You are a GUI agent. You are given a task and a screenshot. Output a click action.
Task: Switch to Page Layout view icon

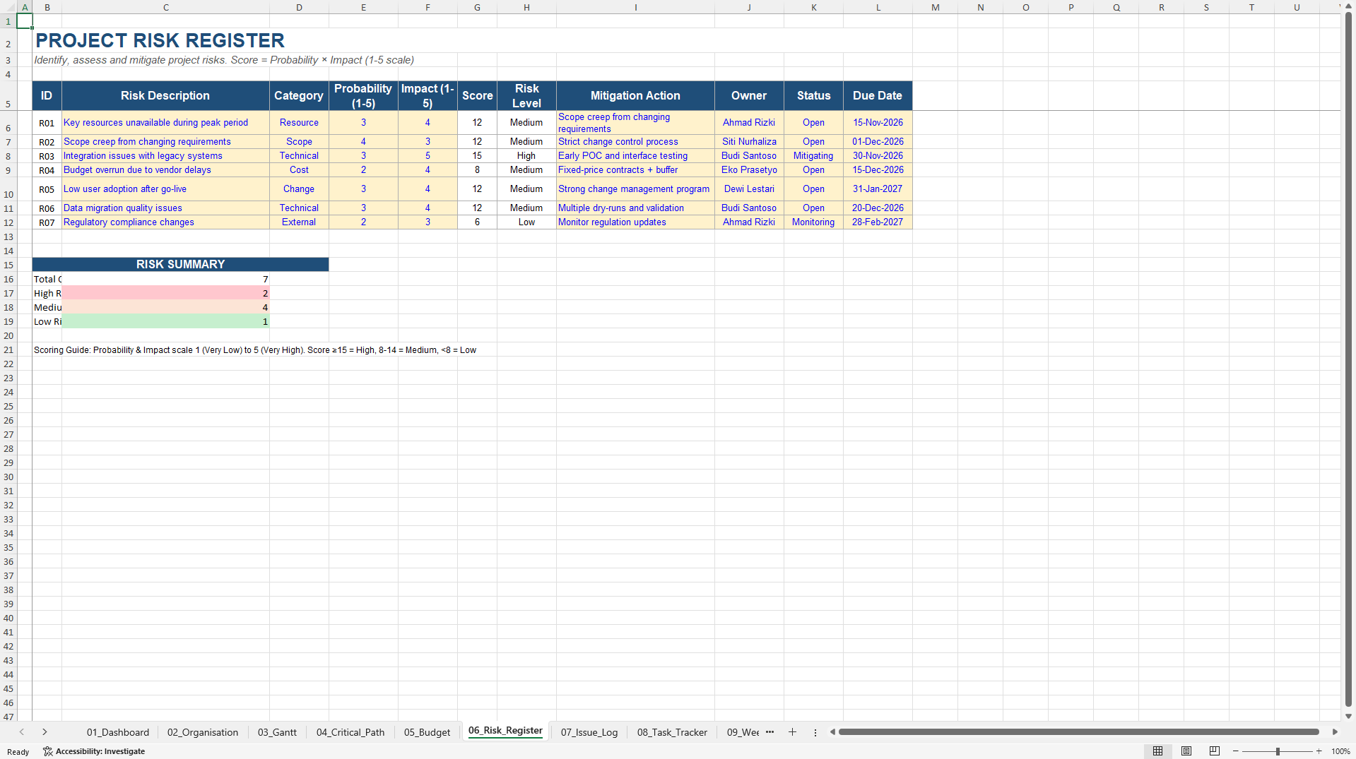[x=1186, y=751]
